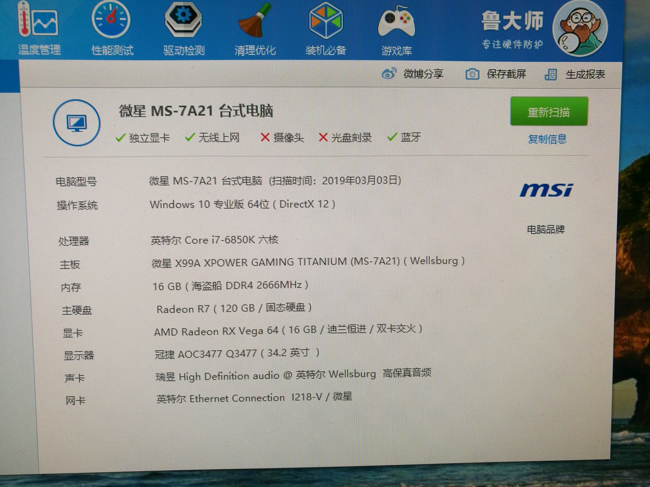Screen dimensions: 650x487
Task: Click the 瑞昱 High Definition audio value
Action: pos(293,375)
